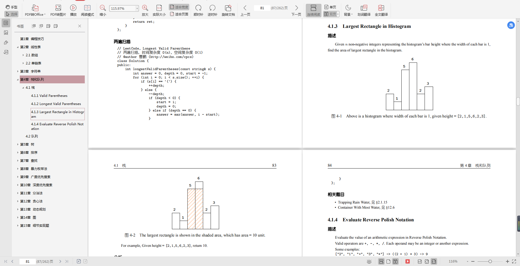Open bookmark 第1章 编程技巧
The width and height of the screenshot is (520, 266).
(x=32, y=39)
